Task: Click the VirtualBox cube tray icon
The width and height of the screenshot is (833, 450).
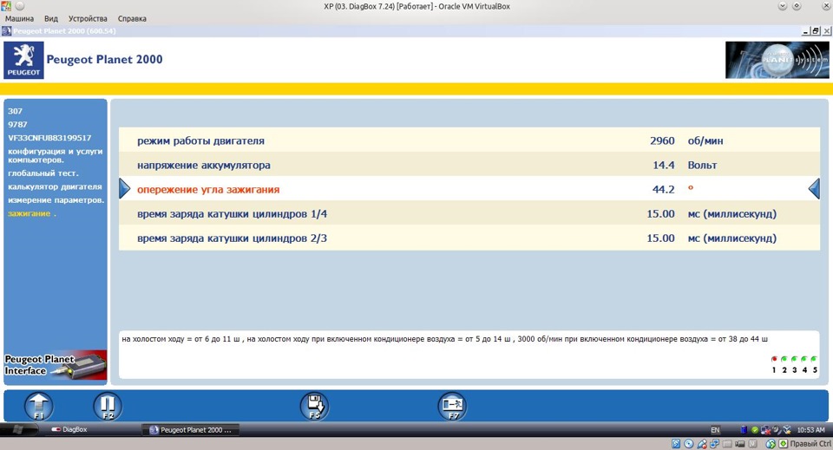Action: click(787, 430)
